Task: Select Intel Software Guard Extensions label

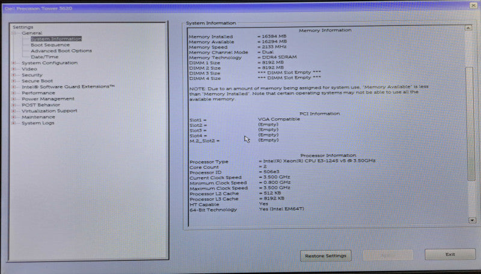Action: point(68,87)
